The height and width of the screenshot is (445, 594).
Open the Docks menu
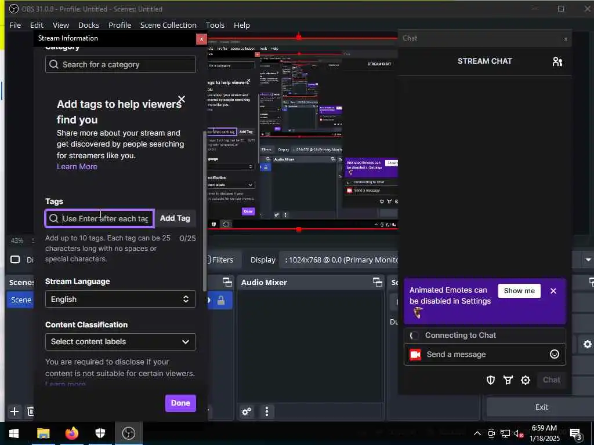[x=89, y=25]
